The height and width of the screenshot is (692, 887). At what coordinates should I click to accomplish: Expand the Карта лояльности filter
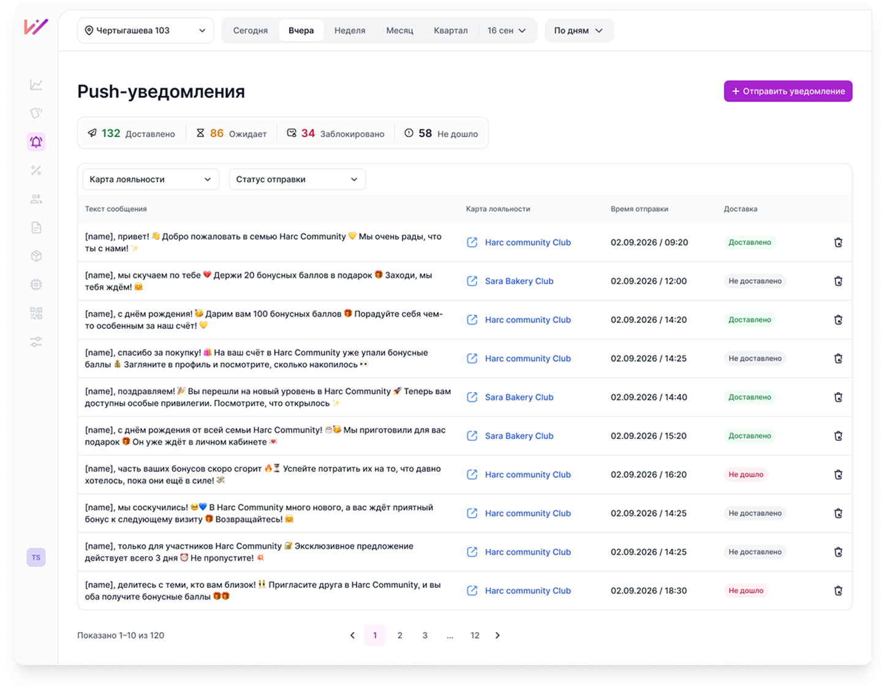151,179
